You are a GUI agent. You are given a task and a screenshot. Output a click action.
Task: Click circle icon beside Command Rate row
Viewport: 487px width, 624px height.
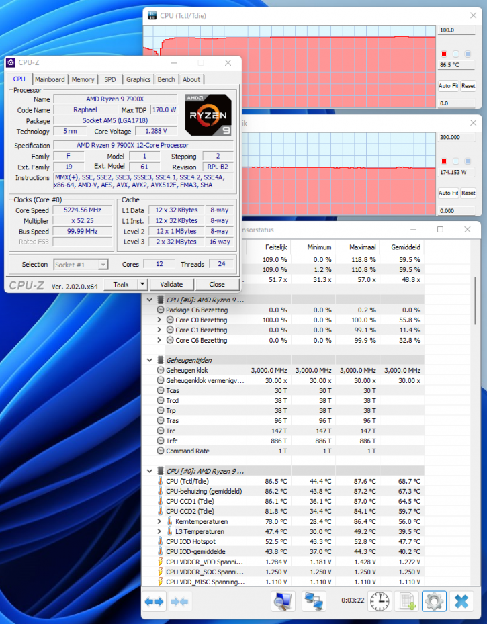pyautogui.click(x=161, y=451)
